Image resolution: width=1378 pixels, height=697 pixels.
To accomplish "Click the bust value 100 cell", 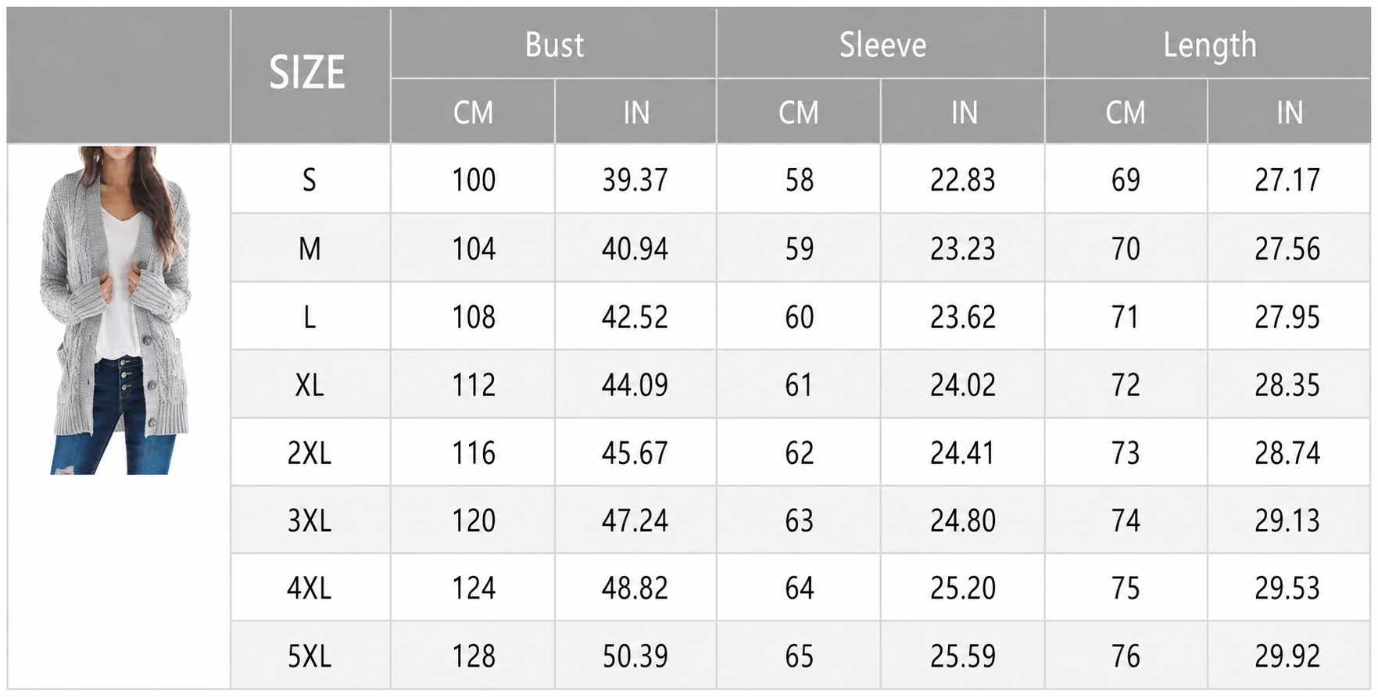I will tap(473, 180).
